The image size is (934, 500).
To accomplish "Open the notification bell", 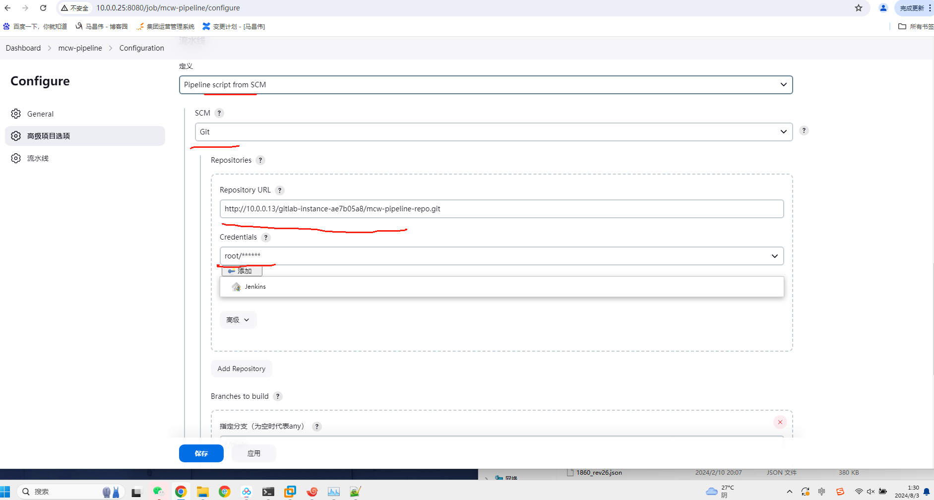I will pos(927,492).
